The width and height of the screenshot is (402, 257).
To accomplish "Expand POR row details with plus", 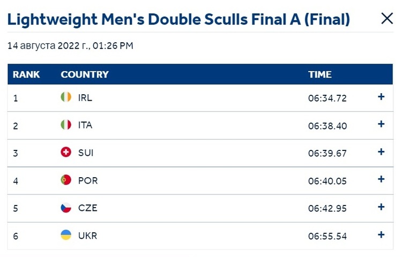I will [381, 179].
